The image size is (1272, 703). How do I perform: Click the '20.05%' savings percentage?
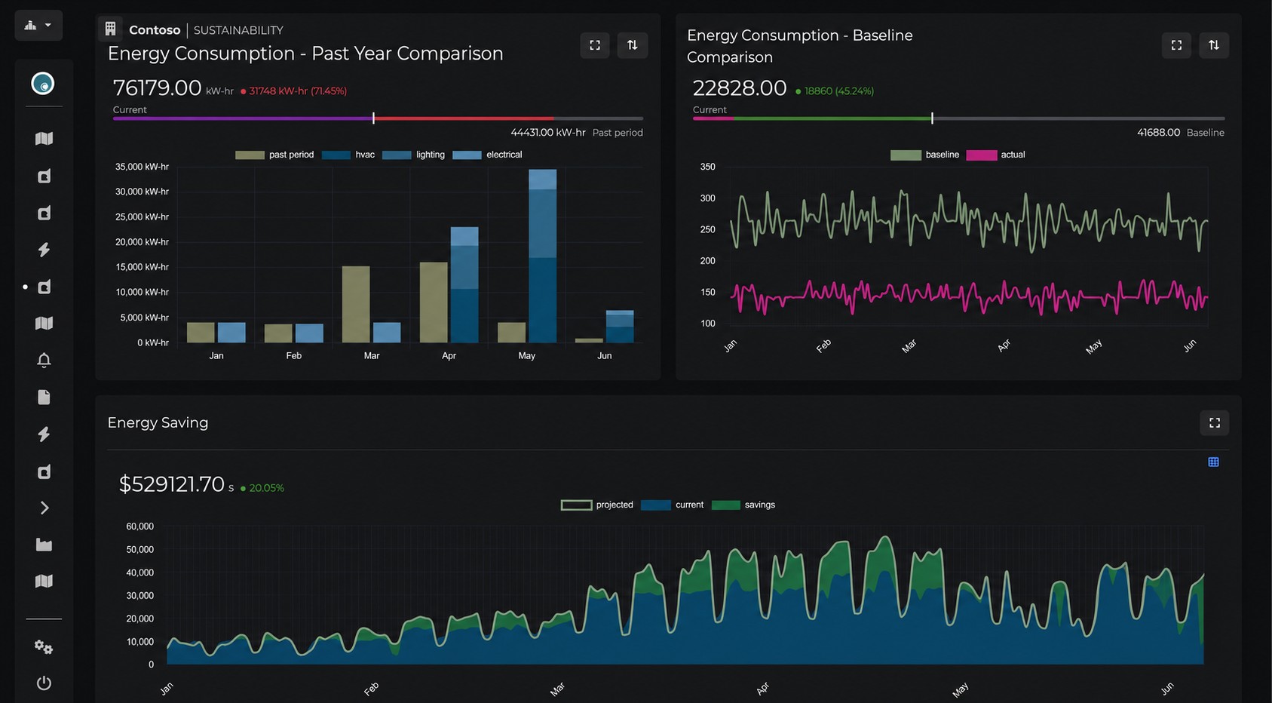point(262,488)
